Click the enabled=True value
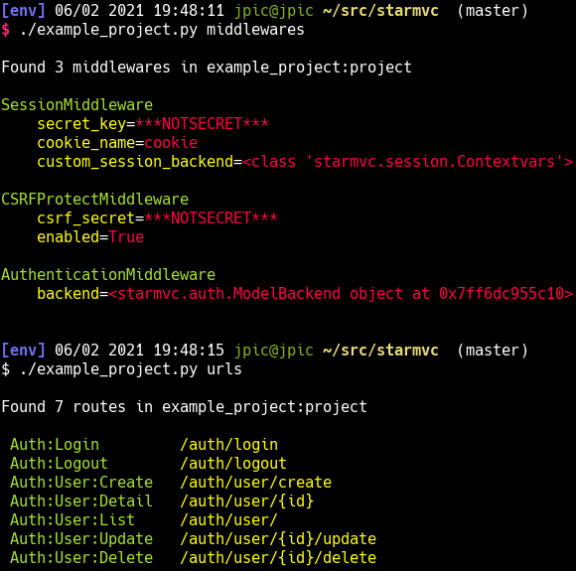The width and height of the screenshot is (576, 571). (126, 237)
